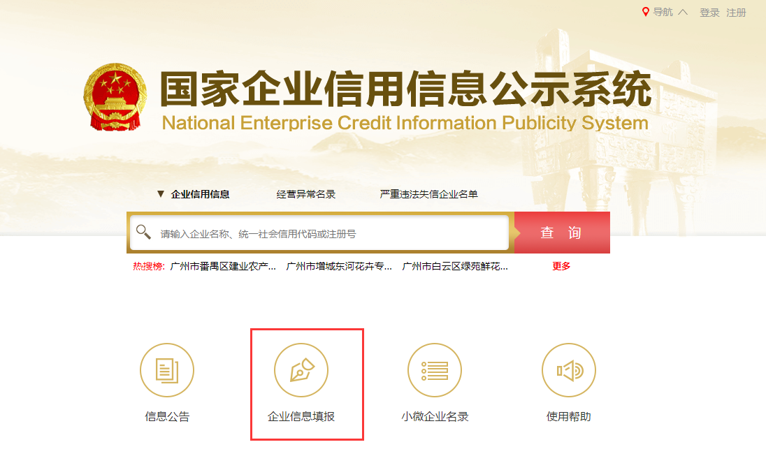
Task: Open the 企业信息填报 pen icon
Action: click(301, 370)
